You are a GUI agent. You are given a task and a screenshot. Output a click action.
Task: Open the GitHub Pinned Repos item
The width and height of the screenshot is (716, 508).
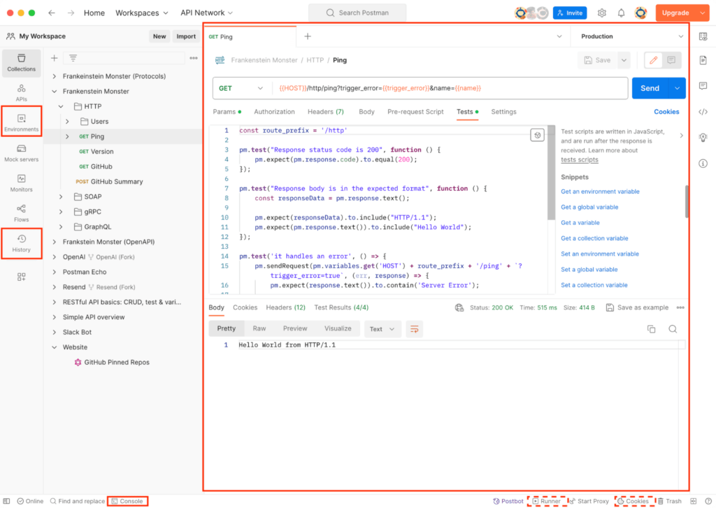pyautogui.click(x=112, y=363)
